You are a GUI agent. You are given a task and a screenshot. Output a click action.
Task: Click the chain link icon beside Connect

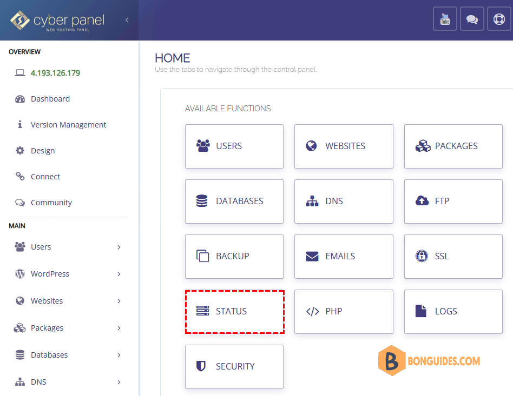tap(20, 176)
